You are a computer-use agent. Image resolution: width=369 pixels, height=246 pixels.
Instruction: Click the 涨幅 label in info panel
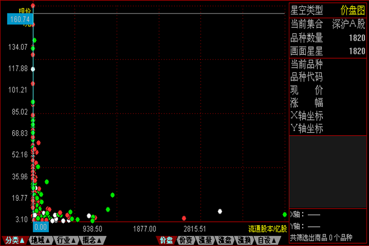point(307,103)
